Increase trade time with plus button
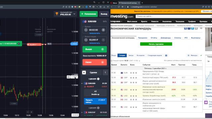This screenshot has width=212, height=119. pos(103,30)
